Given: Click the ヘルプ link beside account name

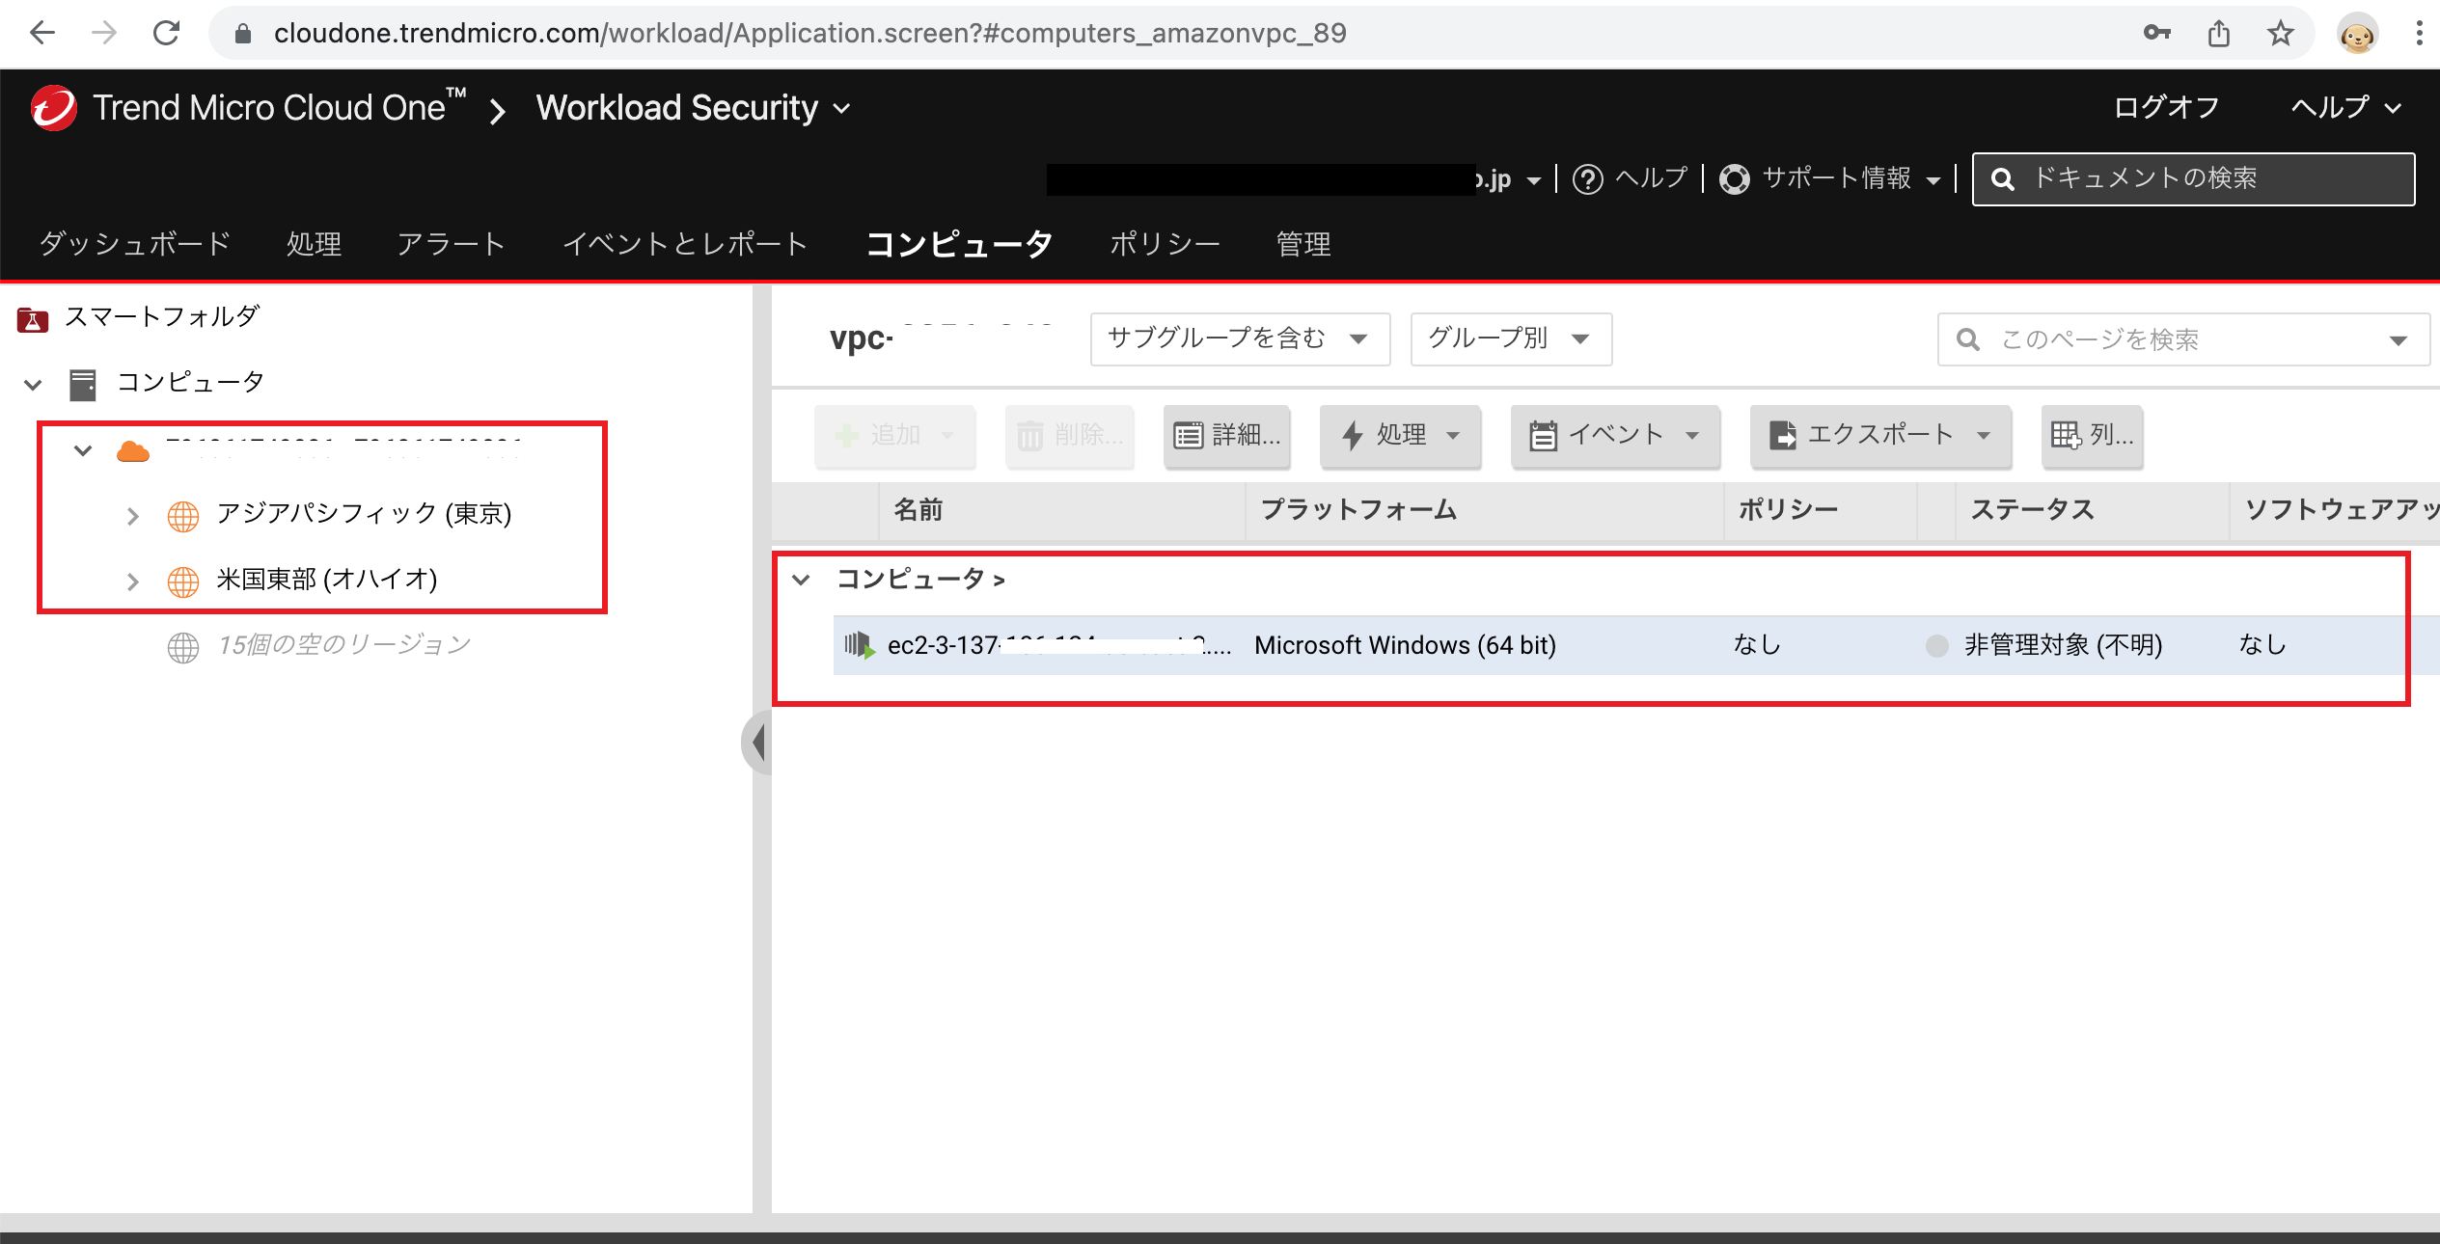Looking at the screenshot, I should coord(1652,178).
